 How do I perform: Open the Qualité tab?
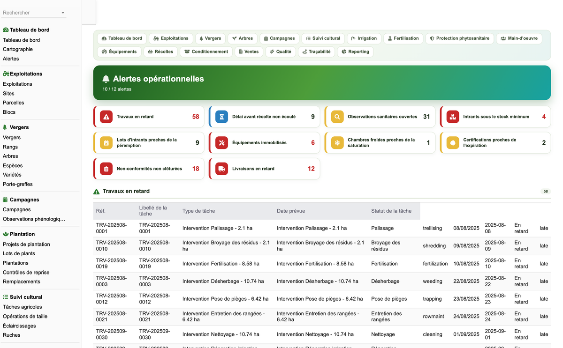(281, 52)
